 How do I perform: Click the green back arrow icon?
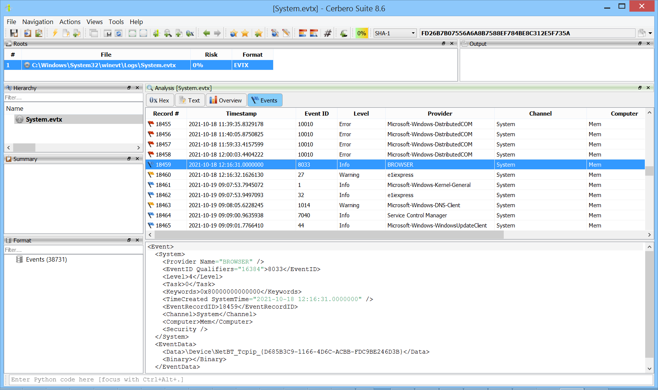[206, 33]
